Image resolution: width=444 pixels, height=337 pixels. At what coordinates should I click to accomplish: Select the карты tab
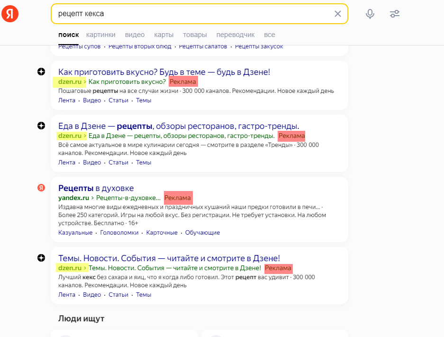click(x=163, y=35)
